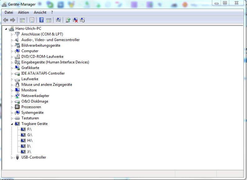This screenshot has height=180, width=247.
Task: Expand the Systemgeräte node arrow
Action: [x=12, y=113]
